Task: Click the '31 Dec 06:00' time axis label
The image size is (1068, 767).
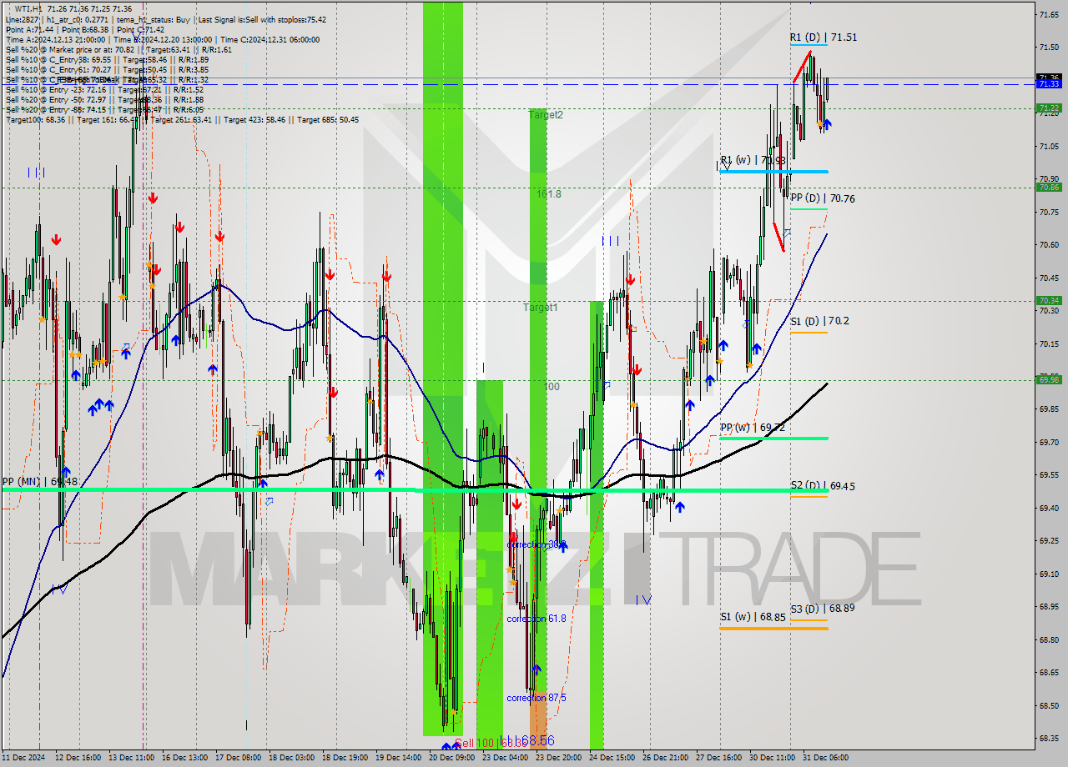Action: [826, 758]
